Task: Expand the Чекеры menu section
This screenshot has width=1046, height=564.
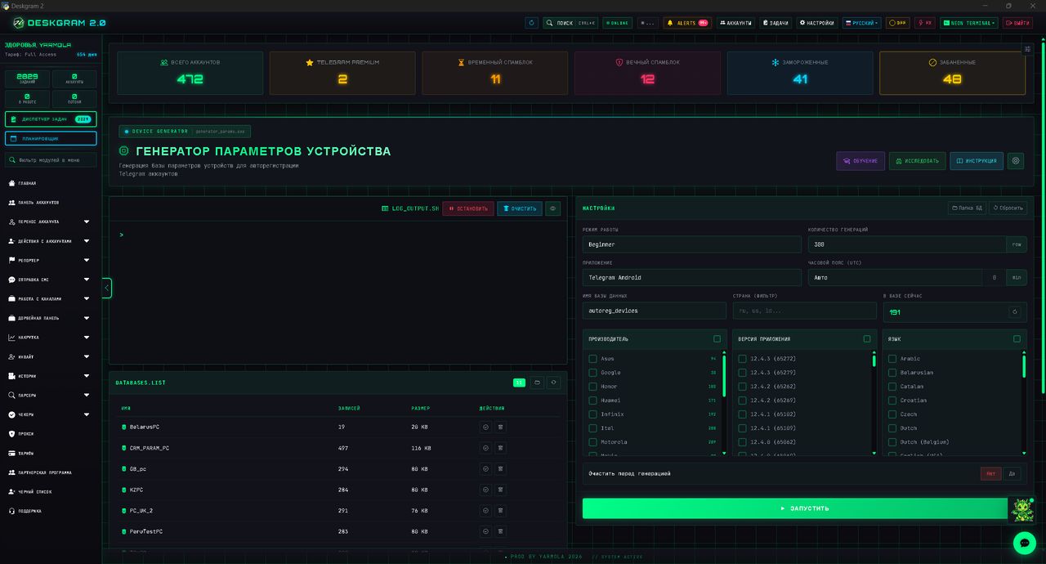Action: click(51, 414)
